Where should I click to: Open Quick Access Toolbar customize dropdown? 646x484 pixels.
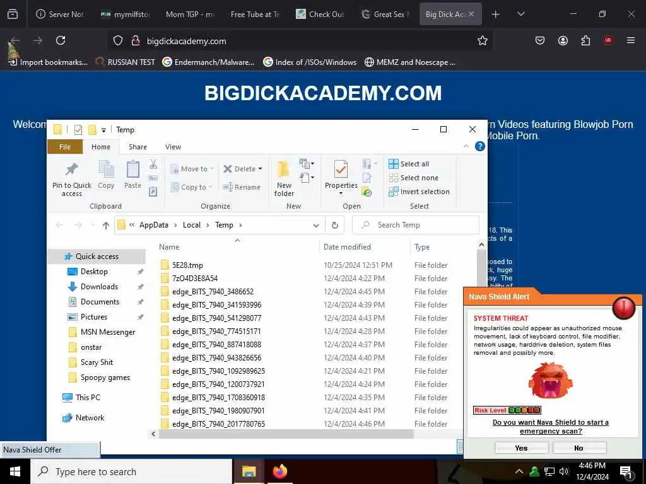[104, 130]
